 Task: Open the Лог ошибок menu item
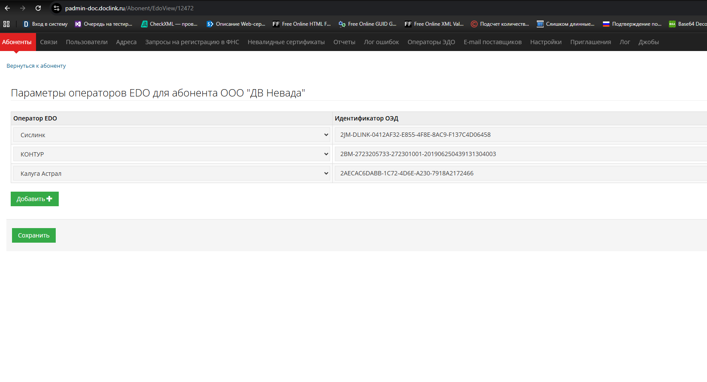click(x=381, y=42)
